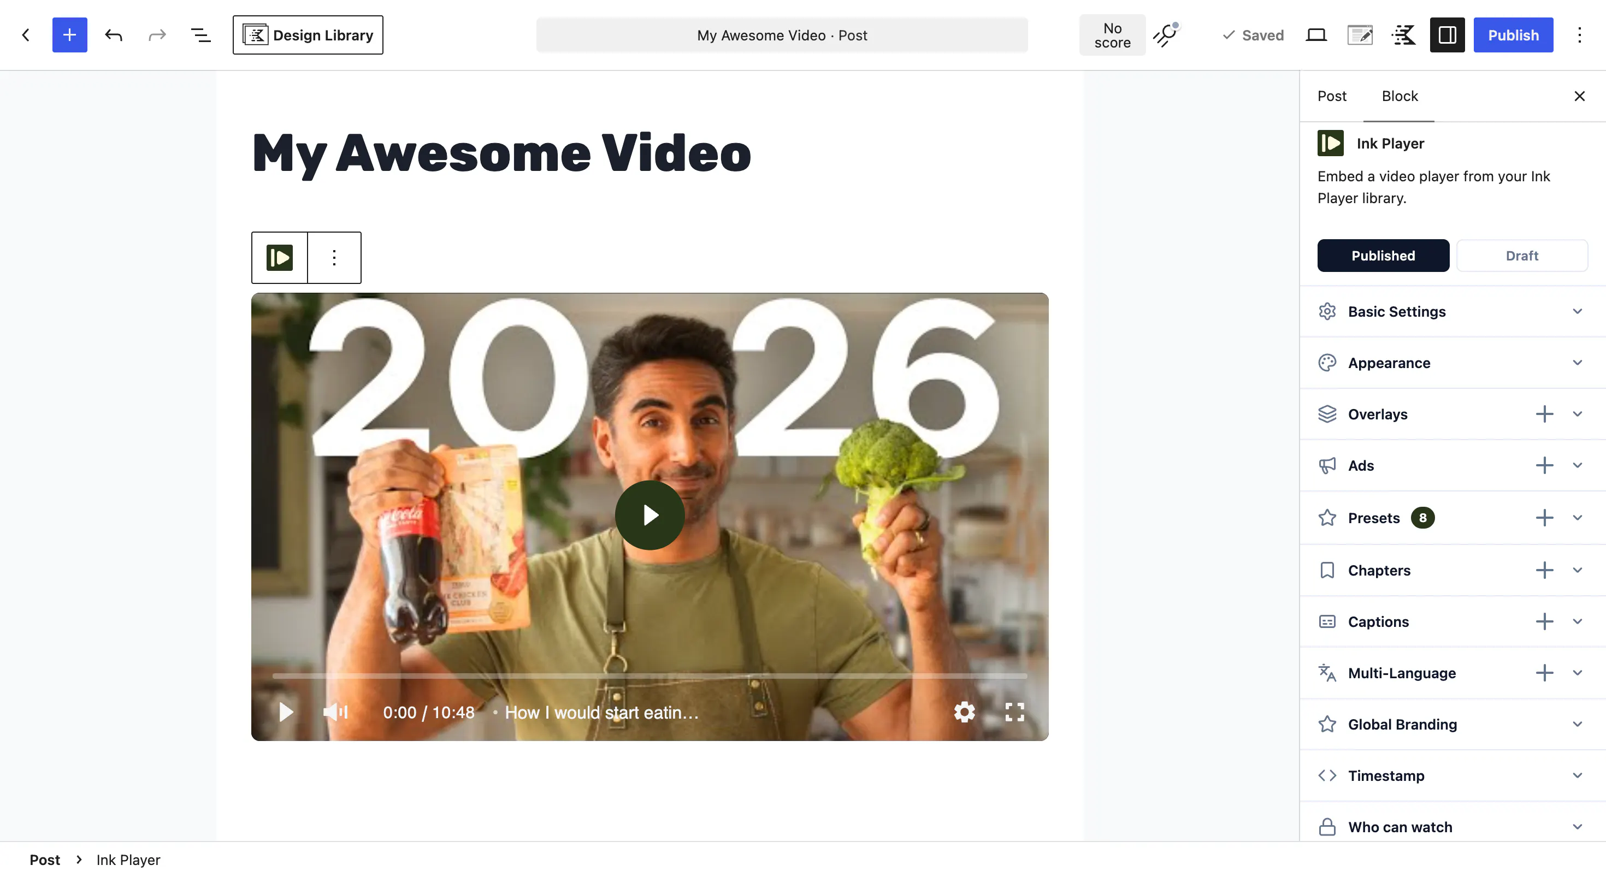Click the Ink Player block type button in block toolbar

click(x=279, y=257)
